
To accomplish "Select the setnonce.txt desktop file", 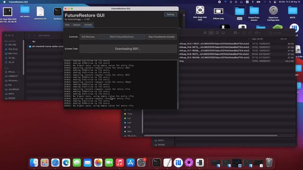I will [x=40, y=13].
